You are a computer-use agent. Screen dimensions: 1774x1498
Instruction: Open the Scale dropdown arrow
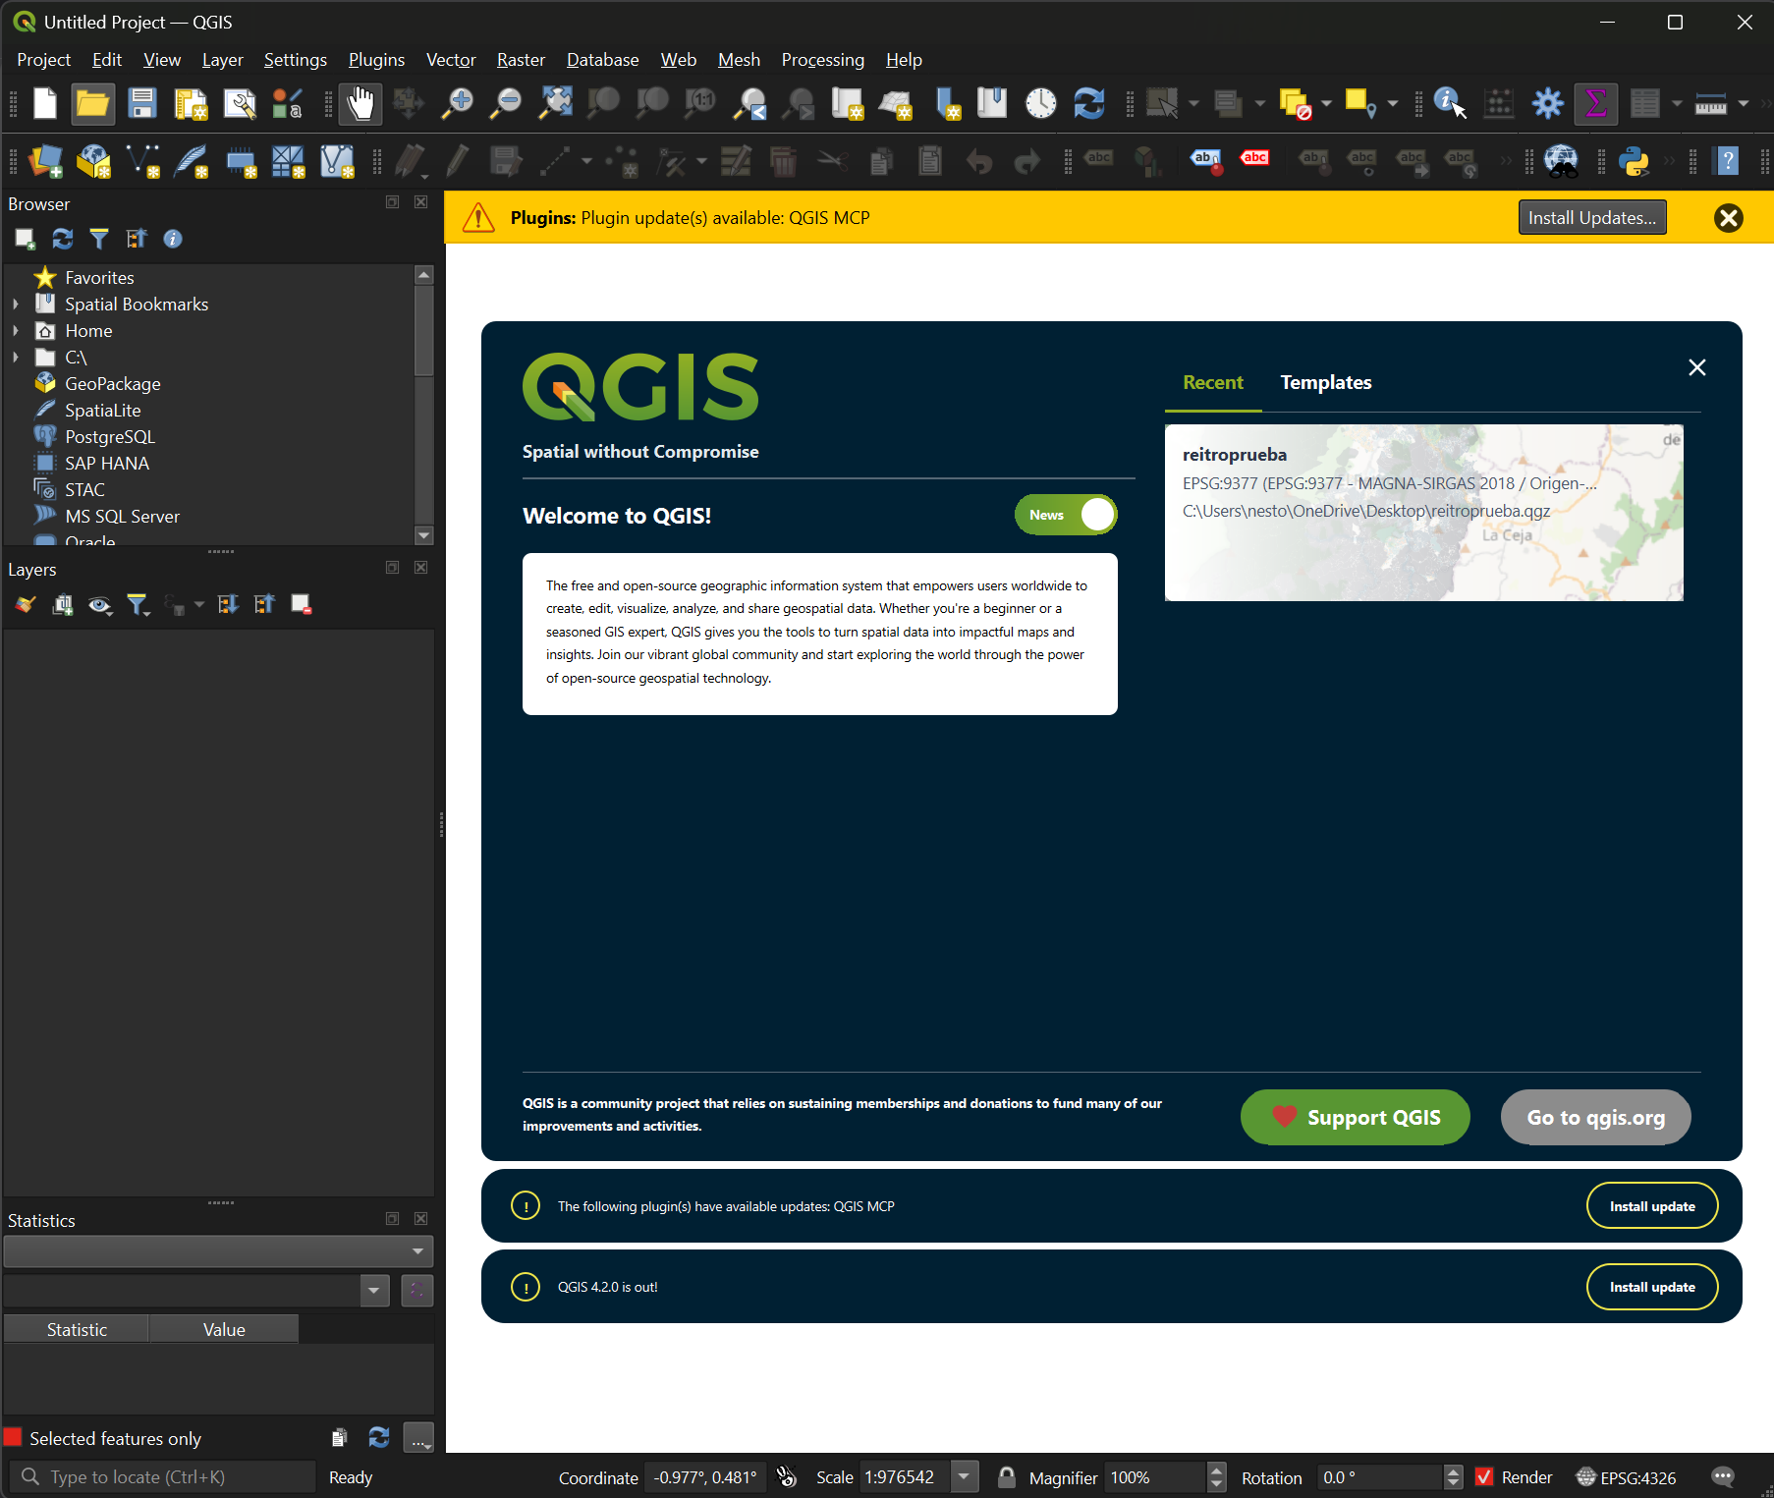tap(965, 1476)
